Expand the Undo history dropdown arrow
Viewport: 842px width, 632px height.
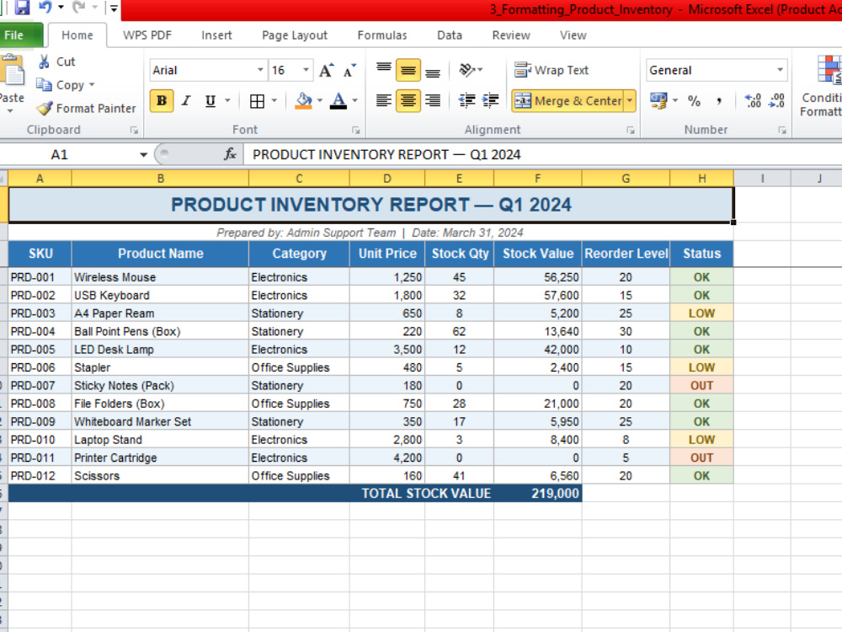(x=60, y=7)
